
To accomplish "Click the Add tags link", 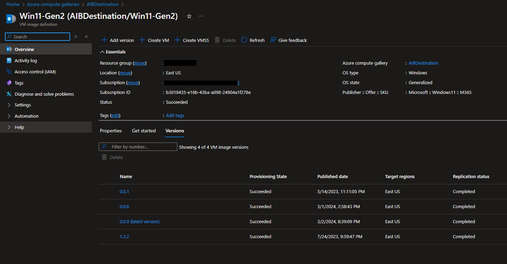I will tap(175, 115).
